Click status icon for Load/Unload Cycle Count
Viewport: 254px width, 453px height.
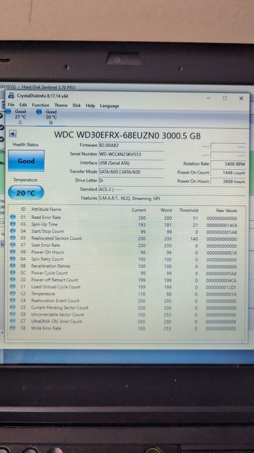pyautogui.click(x=13, y=286)
